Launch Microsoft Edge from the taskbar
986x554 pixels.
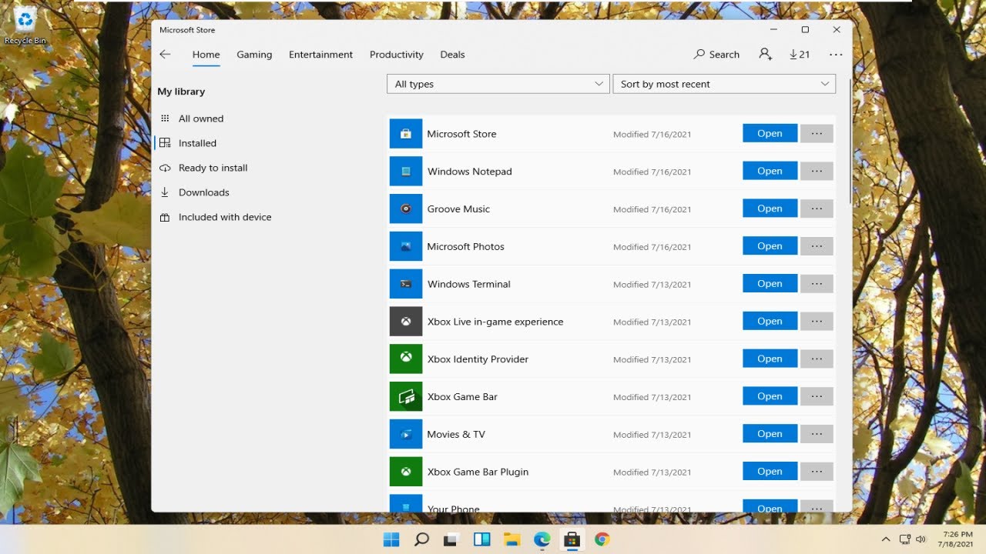(542, 539)
